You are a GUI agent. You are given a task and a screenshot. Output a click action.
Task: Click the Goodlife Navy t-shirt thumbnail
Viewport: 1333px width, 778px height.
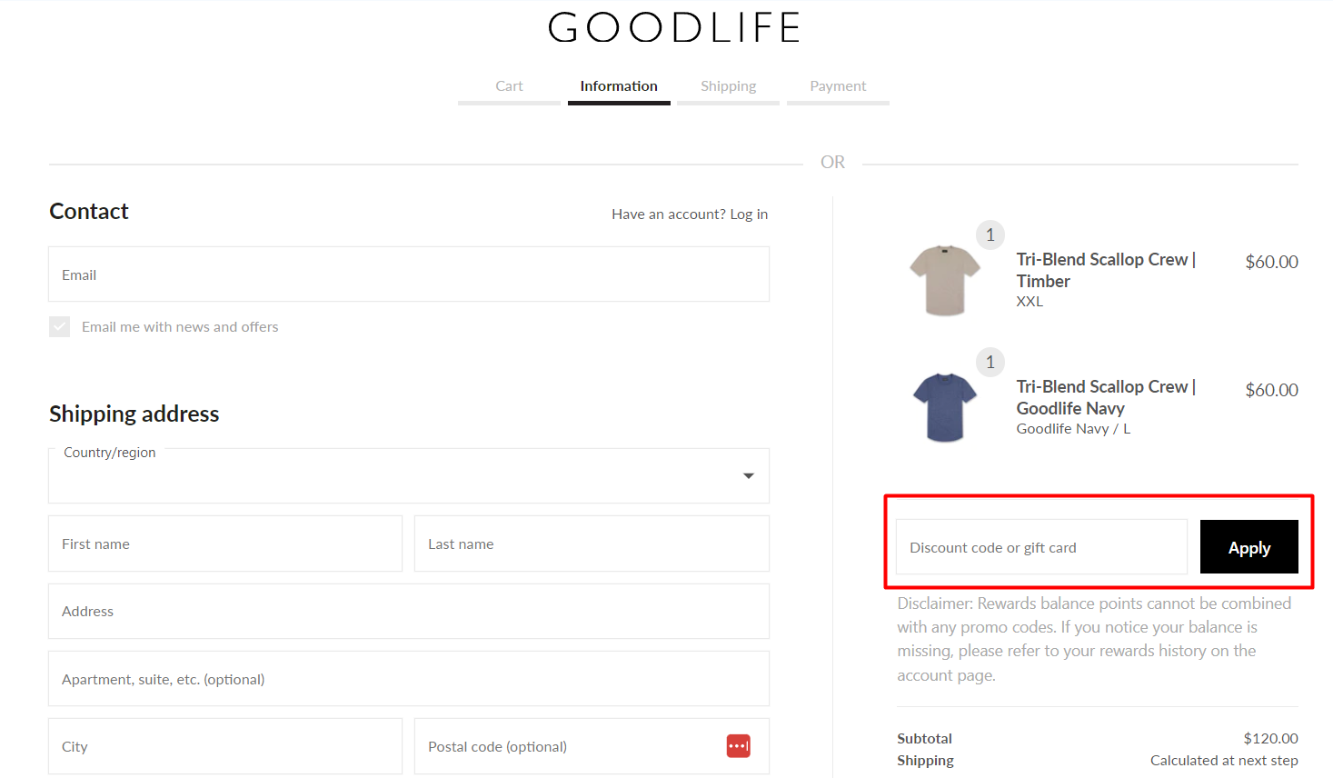pos(945,407)
